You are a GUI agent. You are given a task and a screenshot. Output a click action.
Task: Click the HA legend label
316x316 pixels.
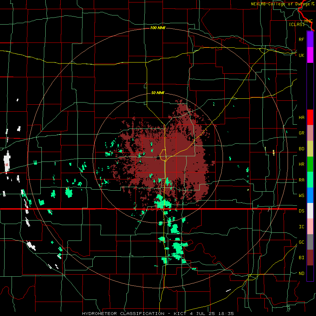[x=302, y=117]
